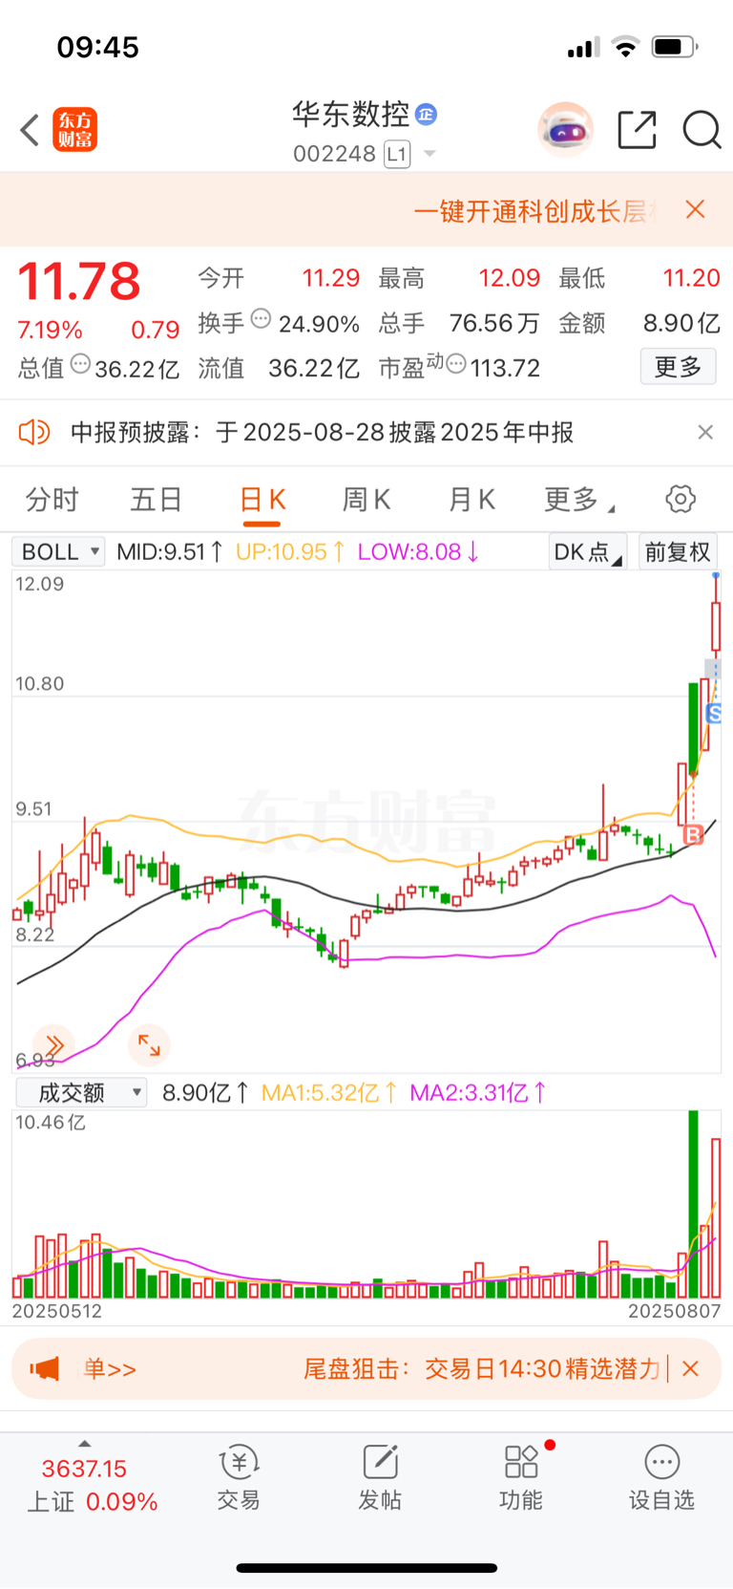
Task: Tap the double-arrow expand history icon
Action: pos(53,1045)
